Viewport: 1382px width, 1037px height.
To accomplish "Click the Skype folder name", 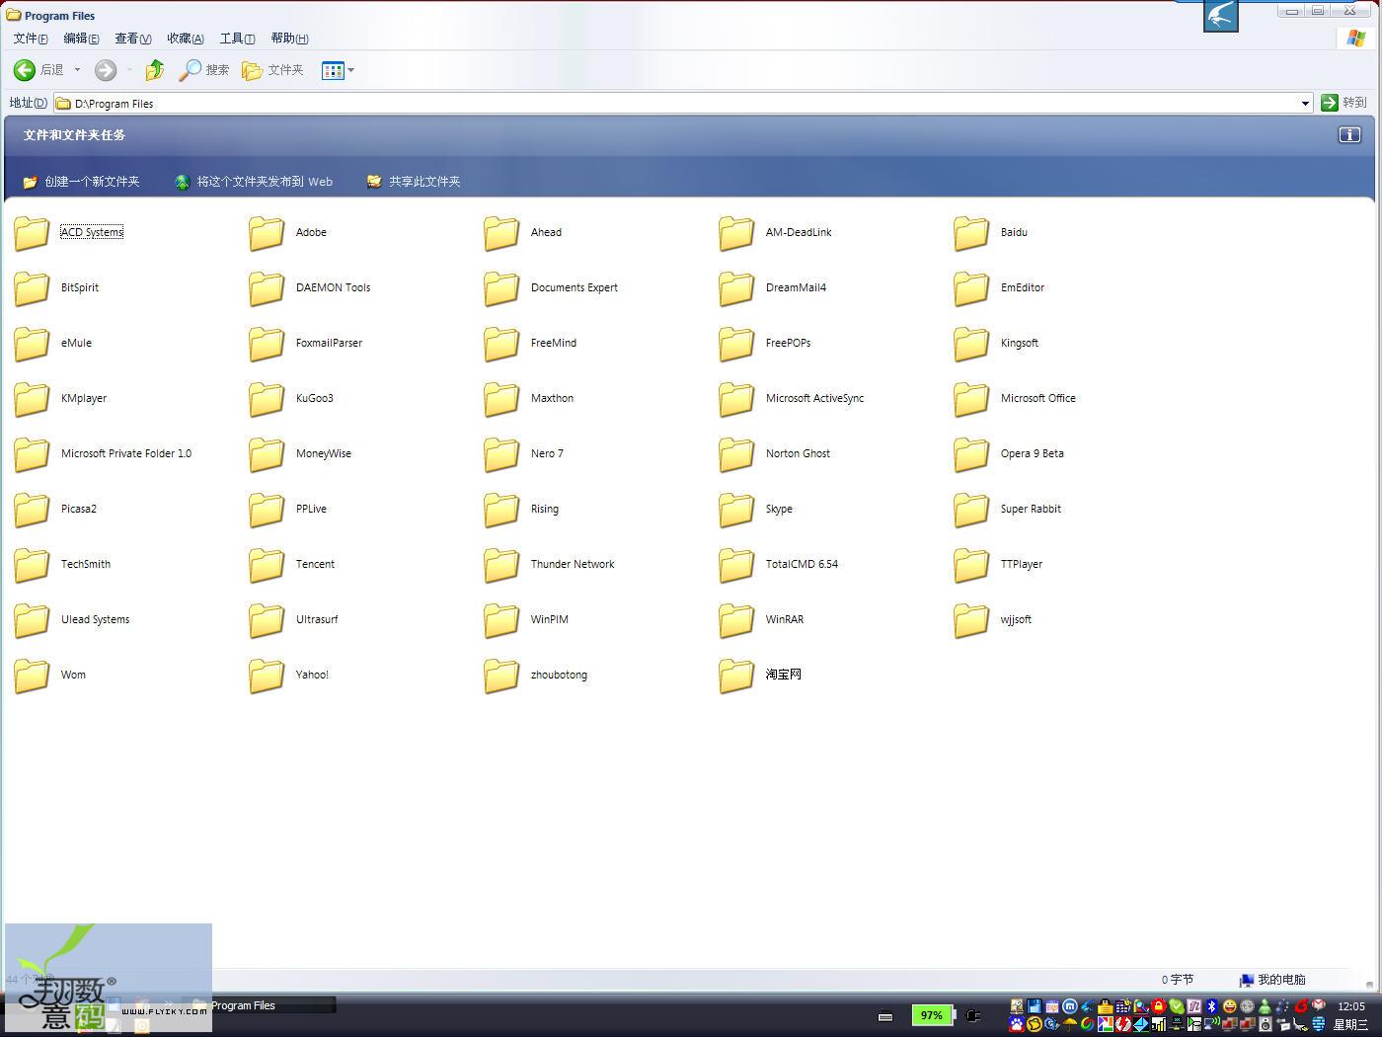I will point(779,509).
